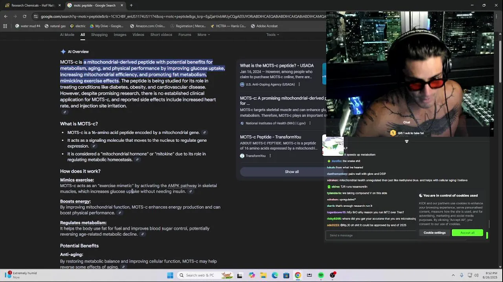Click the microphone tray icon
Screen dimensions: 503x282
click(461, 275)
